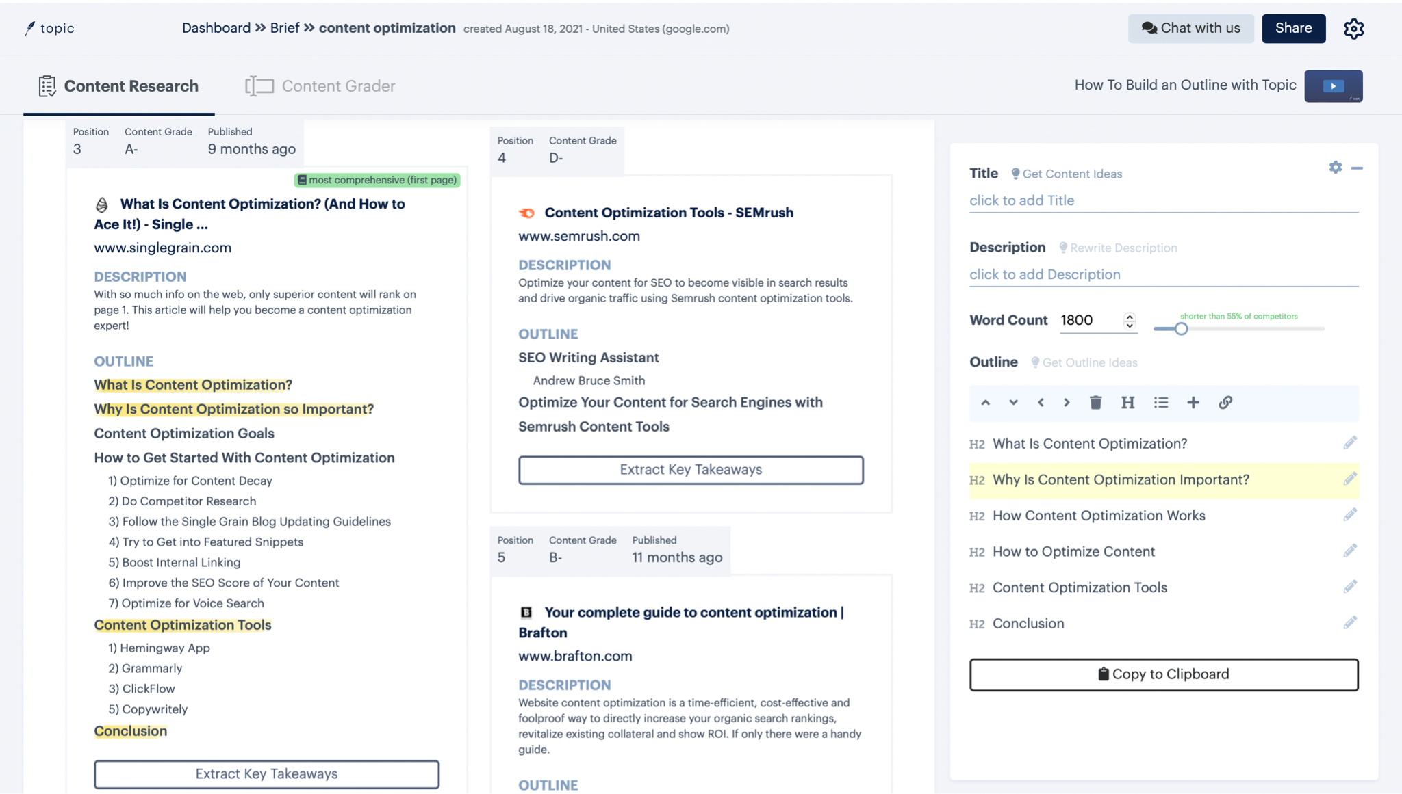Screen dimensions: 1402x794
Task: Collapse the brief panel with minus icon
Action: pyautogui.click(x=1357, y=168)
